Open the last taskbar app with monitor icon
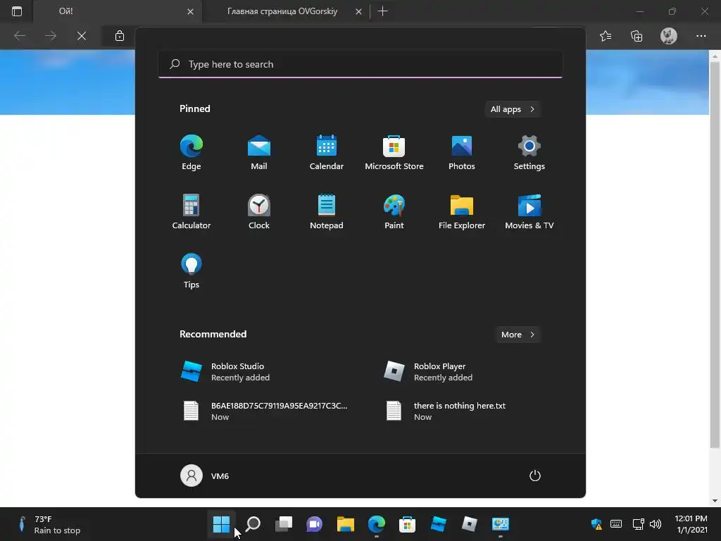721x541 pixels. coord(501,523)
